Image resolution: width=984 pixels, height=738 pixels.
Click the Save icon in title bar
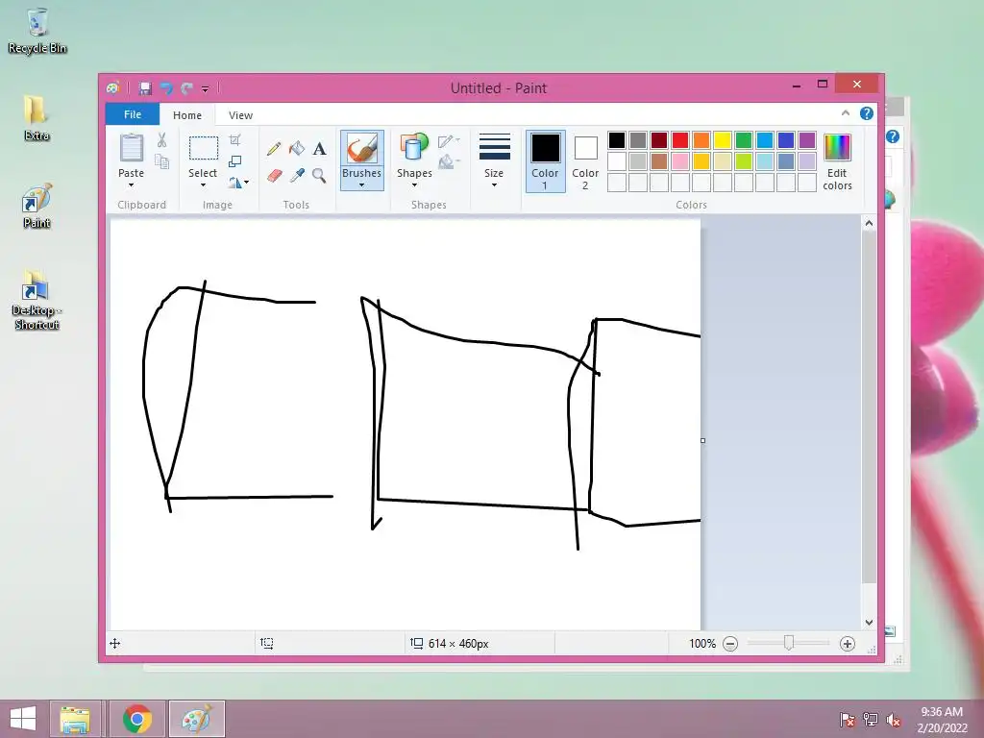pos(145,88)
